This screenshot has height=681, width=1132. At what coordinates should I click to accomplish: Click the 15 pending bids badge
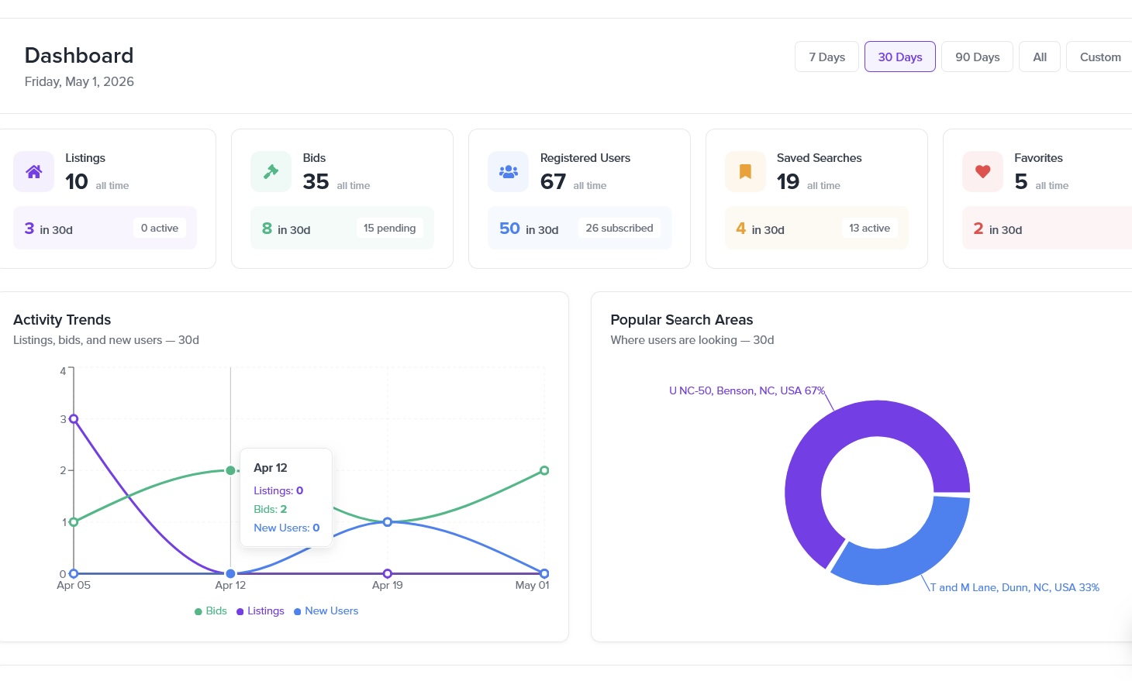point(389,228)
